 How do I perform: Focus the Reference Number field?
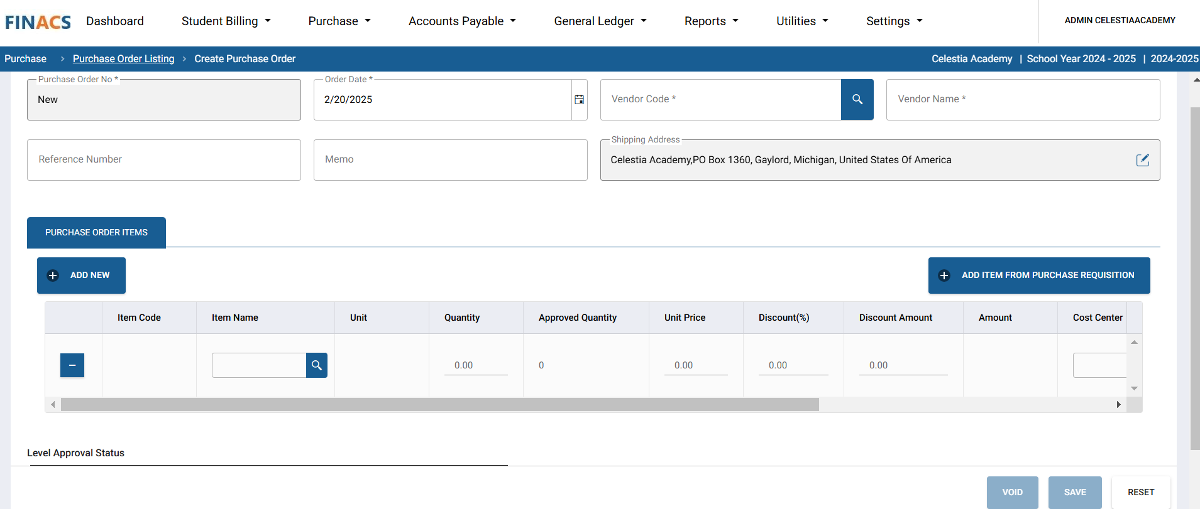(163, 160)
